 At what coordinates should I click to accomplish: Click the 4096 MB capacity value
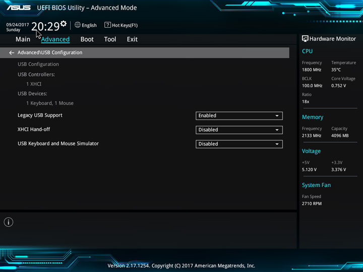(x=340, y=135)
